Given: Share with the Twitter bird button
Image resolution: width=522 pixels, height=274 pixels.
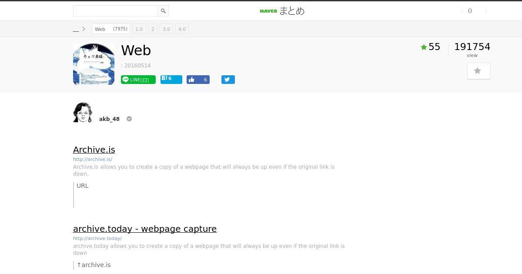Looking at the screenshot, I should click(228, 80).
